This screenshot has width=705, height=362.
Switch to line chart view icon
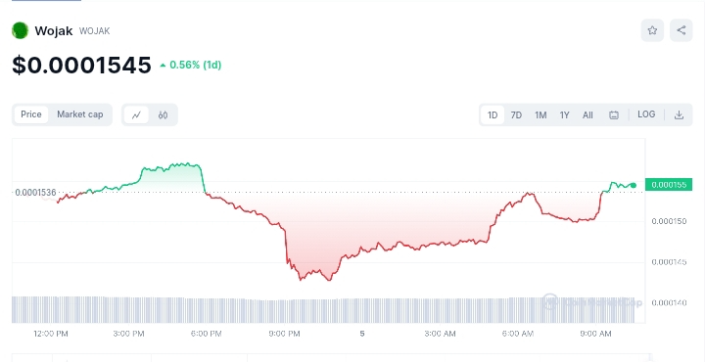tap(136, 115)
